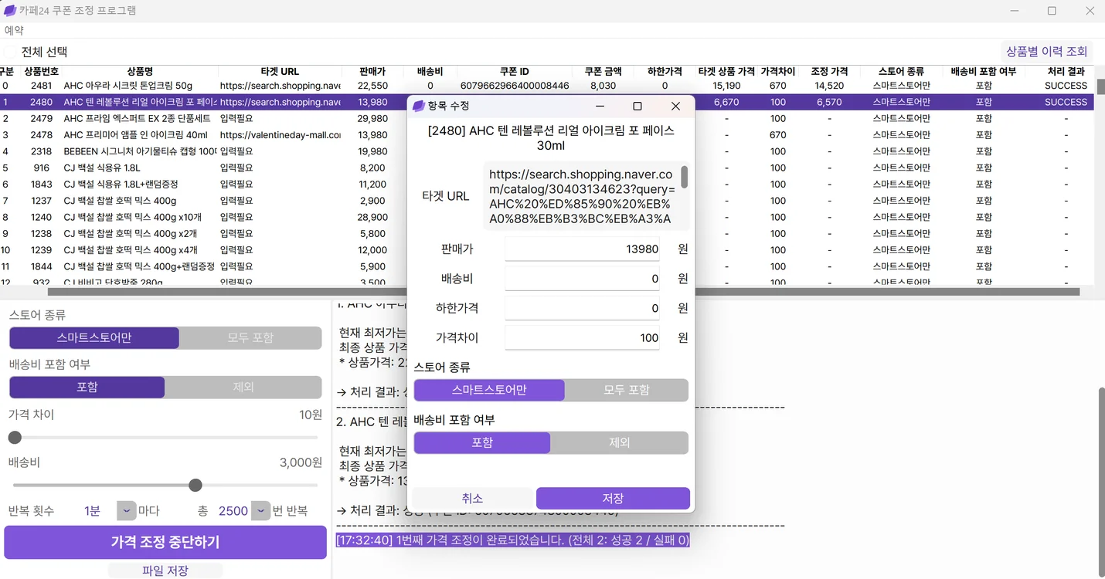Click the 타겟 URL column header
Image resolution: width=1105 pixels, height=579 pixels.
tap(280, 71)
